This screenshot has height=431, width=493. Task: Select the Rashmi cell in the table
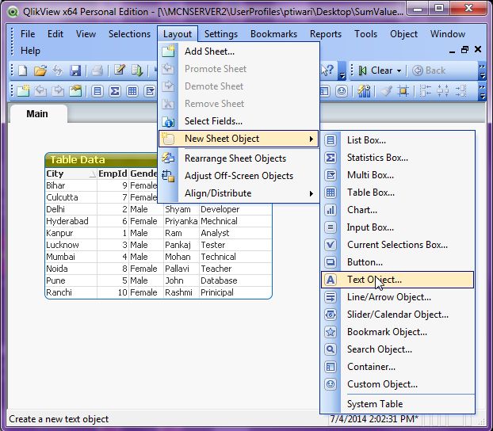181,292
